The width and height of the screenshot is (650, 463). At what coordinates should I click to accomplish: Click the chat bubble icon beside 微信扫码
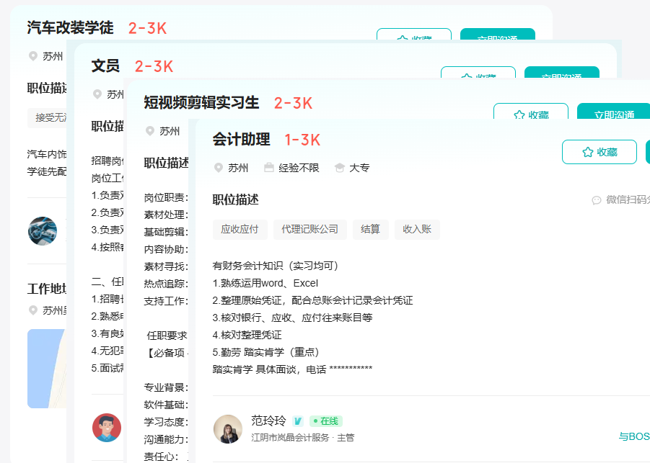[596, 200]
